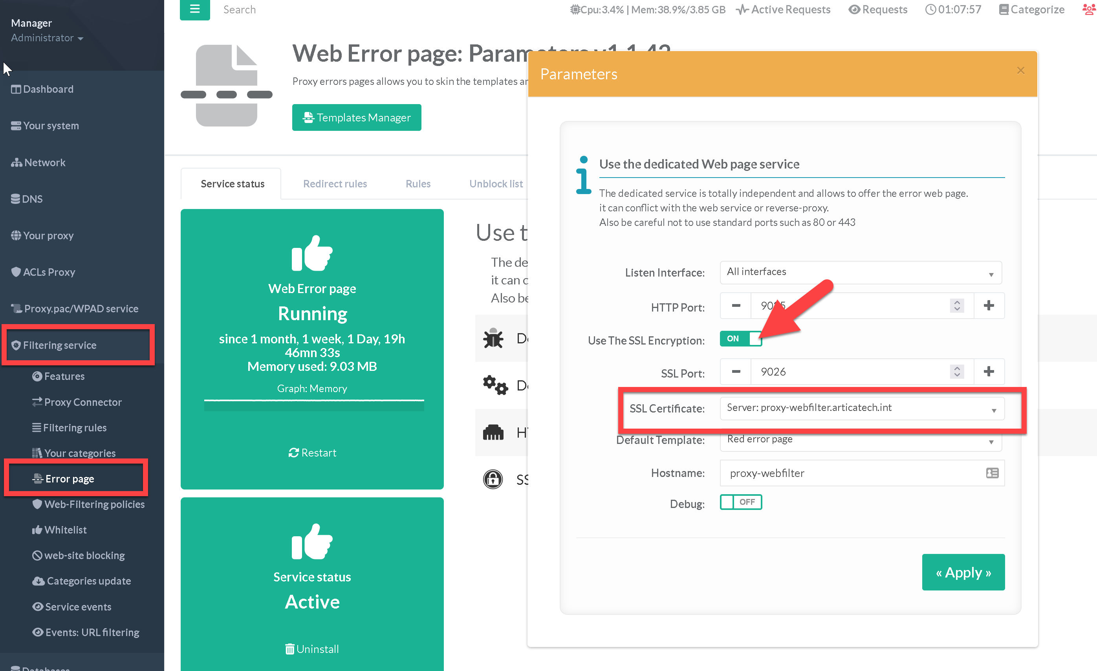Open the Listen Interface dropdown
Screen dimensions: 1097x671
[x=860, y=273]
